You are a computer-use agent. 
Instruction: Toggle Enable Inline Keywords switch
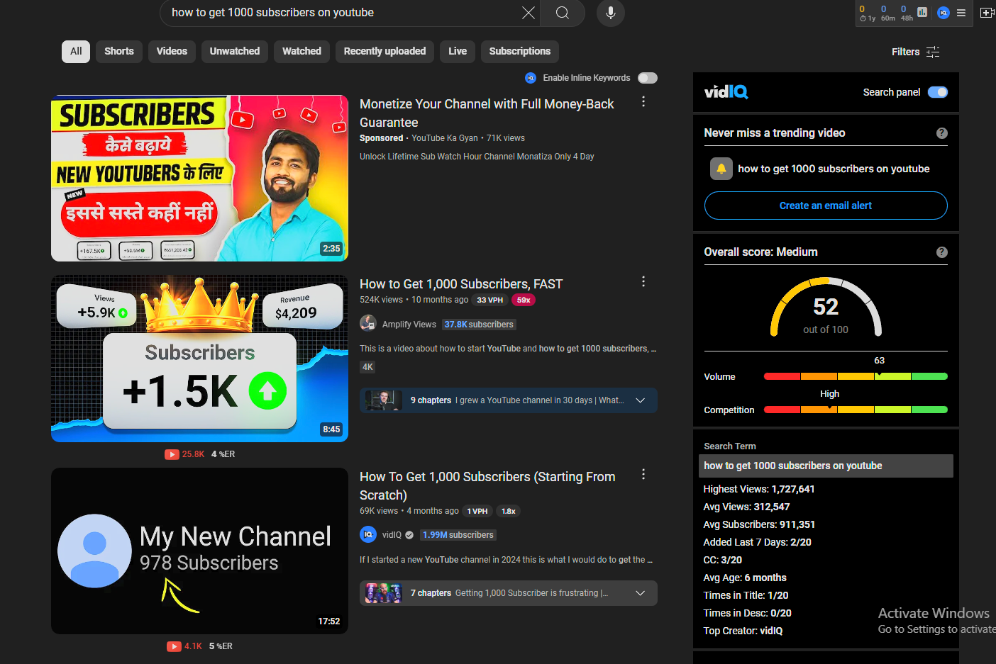(x=648, y=78)
